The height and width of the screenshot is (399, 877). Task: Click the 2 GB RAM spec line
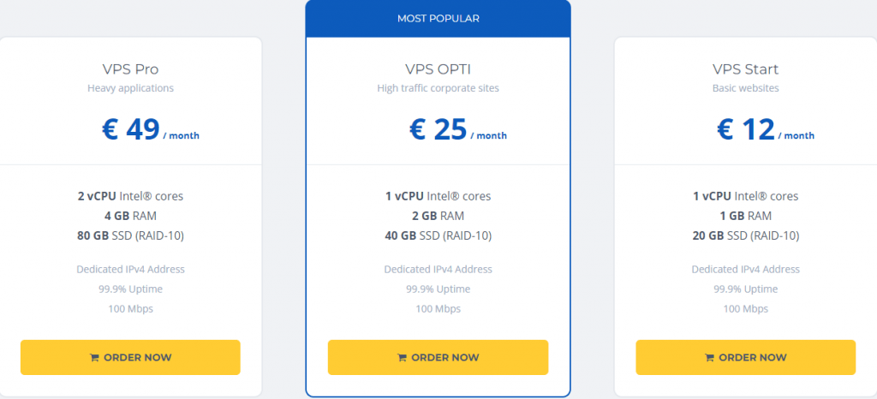pyautogui.click(x=438, y=216)
